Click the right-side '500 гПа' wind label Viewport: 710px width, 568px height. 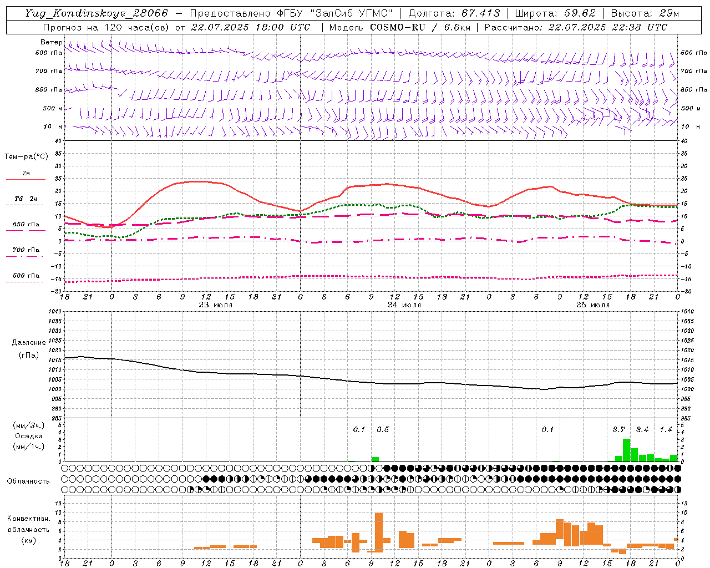[694, 53]
